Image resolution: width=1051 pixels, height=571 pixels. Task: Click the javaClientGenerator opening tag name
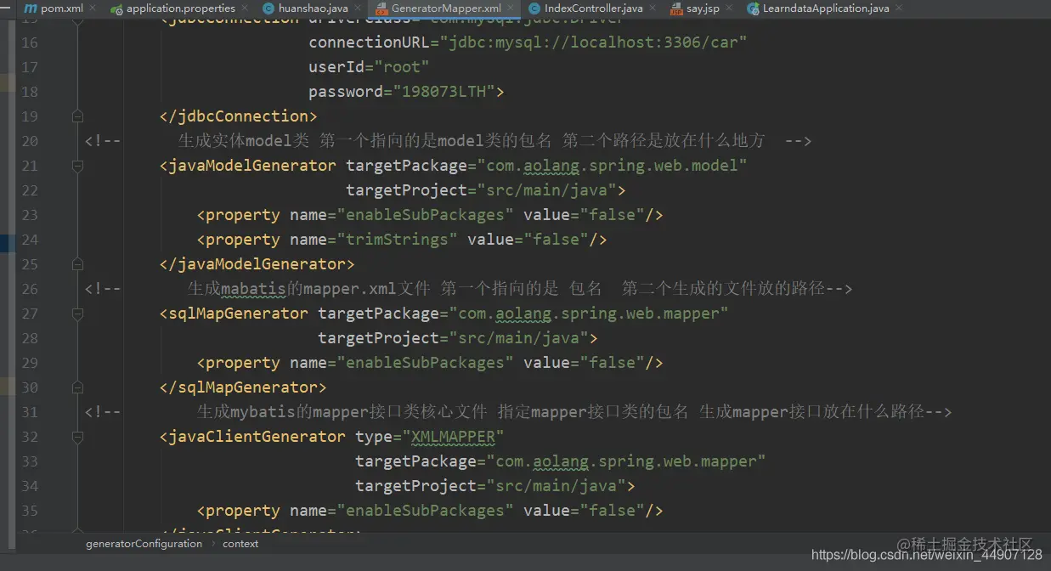point(257,437)
